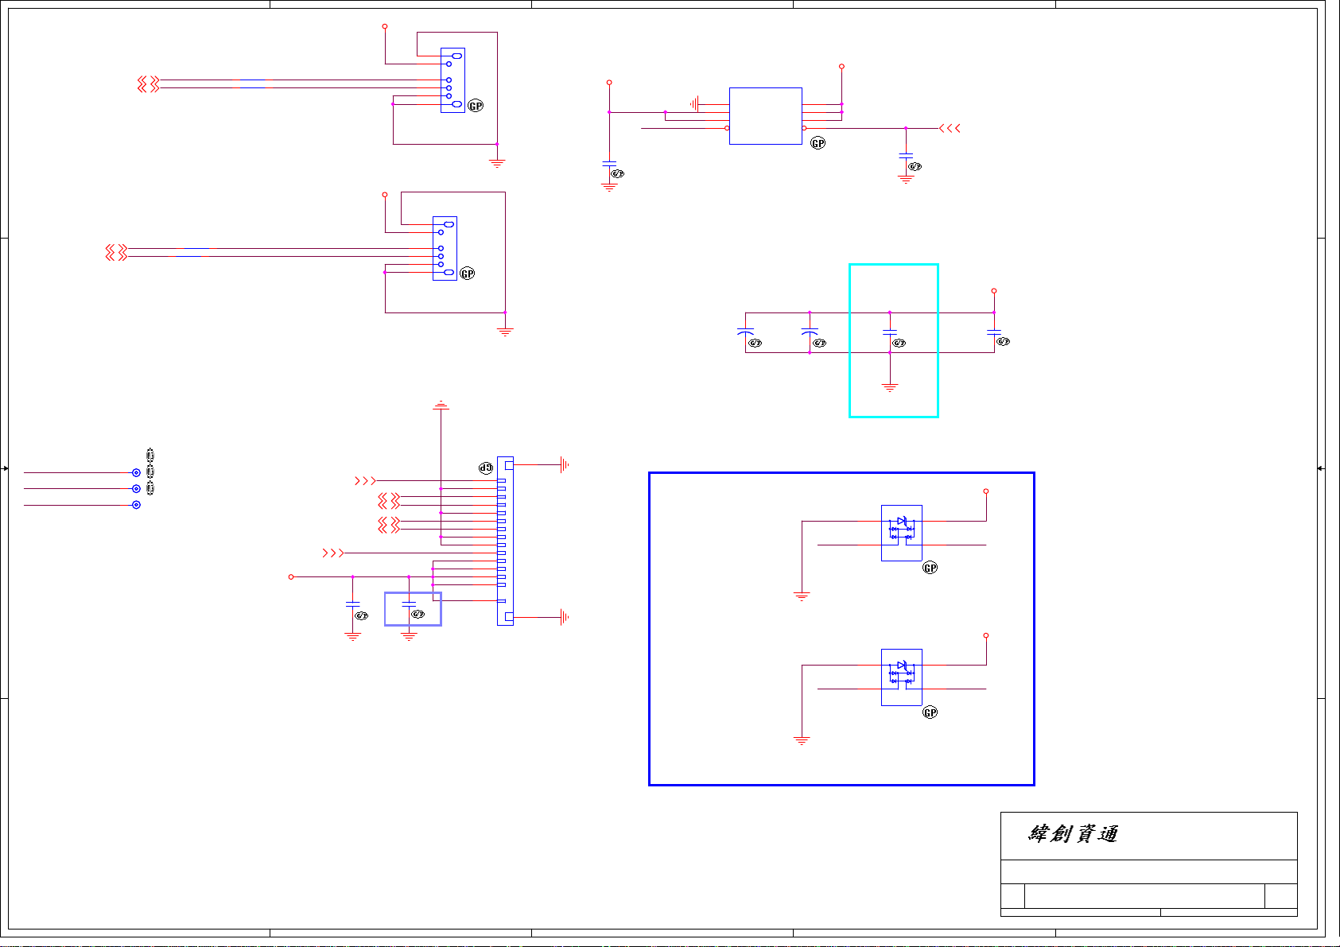Select the ground symbol at the long connector's bottom pin
1340x947 pixels.
[x=565, y=617]
